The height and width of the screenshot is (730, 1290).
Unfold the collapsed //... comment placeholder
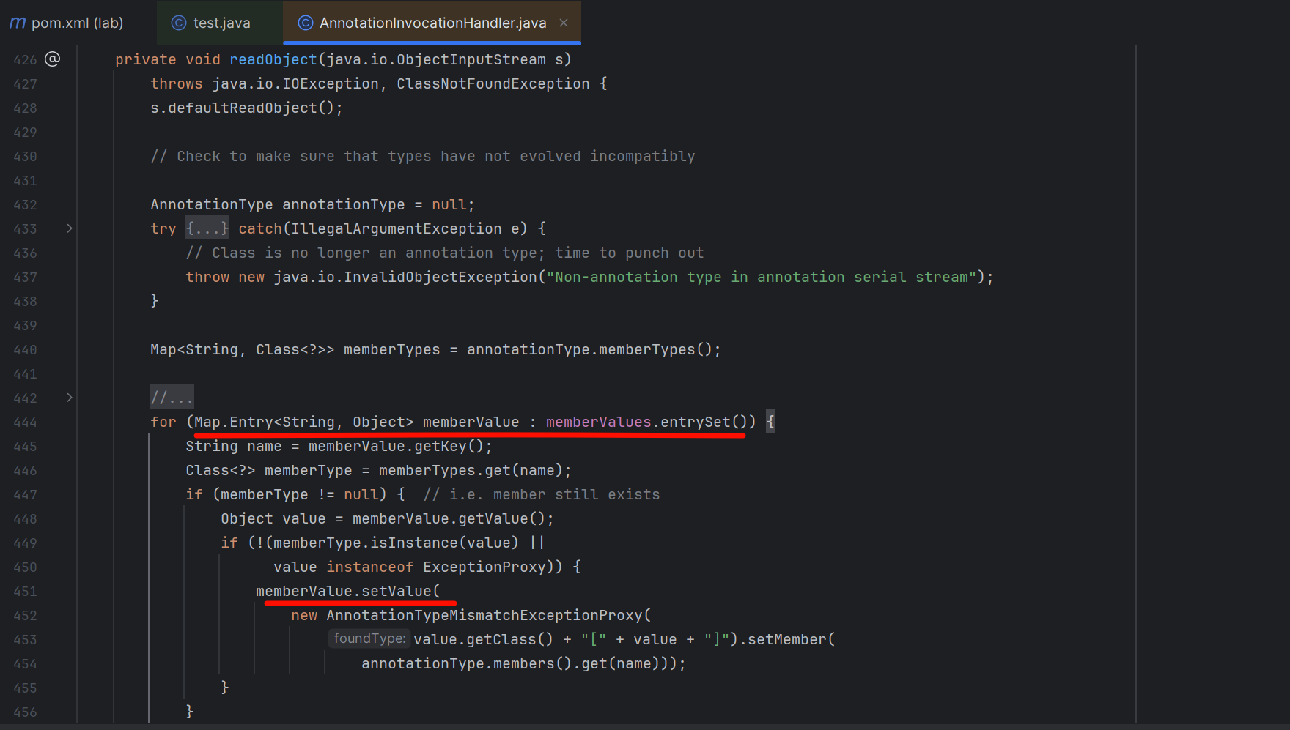click(x=172, y=398)
